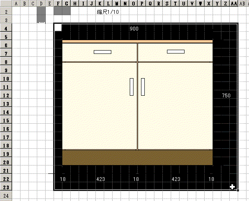Click row header 12
The height and width of the screenshot is (201, 249).
point(6,95)
